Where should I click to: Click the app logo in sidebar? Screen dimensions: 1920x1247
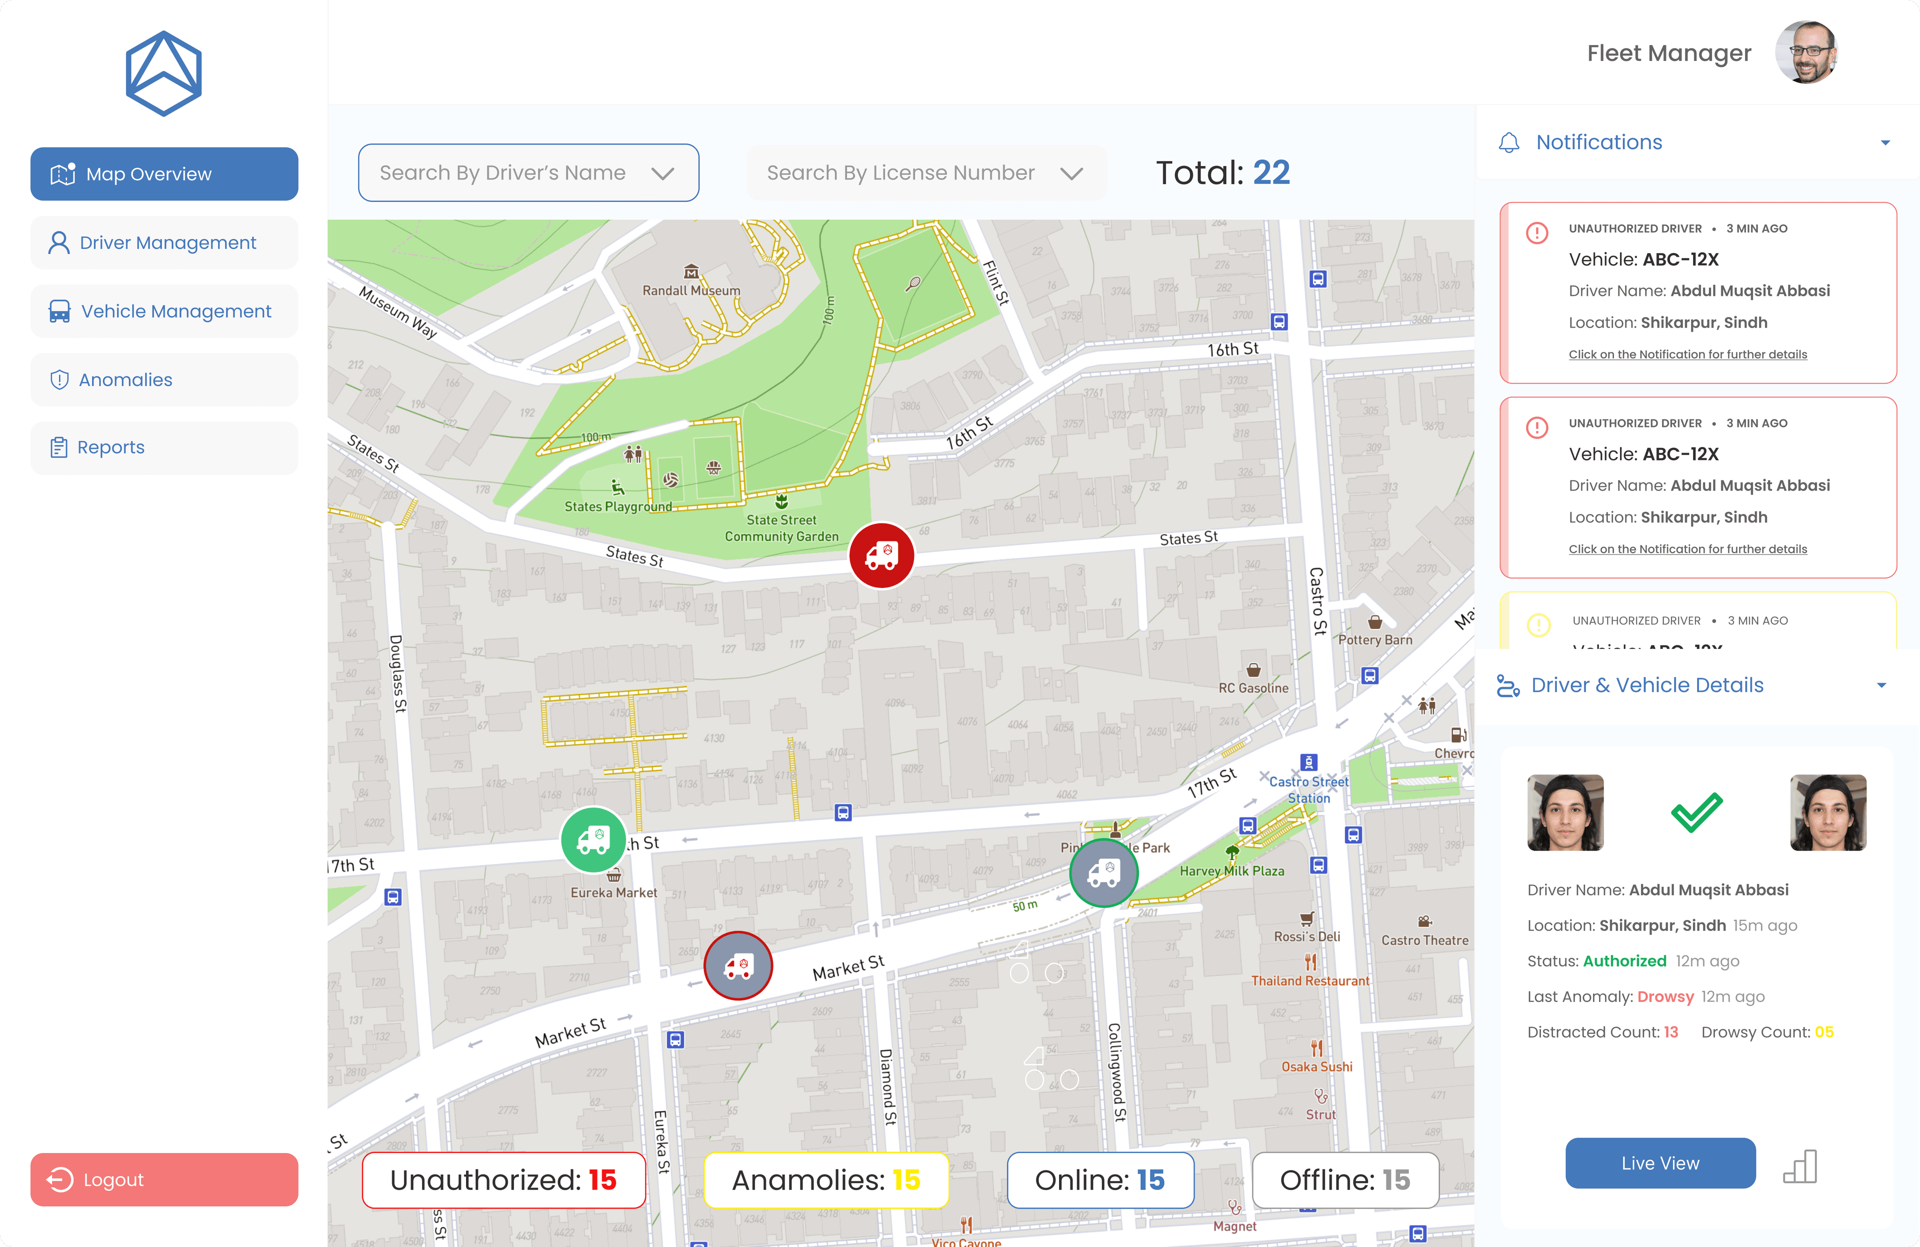click(x=164, y=73)
